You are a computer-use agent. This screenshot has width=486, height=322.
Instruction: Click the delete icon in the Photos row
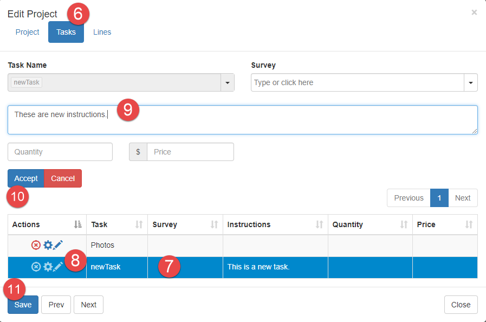36,245
